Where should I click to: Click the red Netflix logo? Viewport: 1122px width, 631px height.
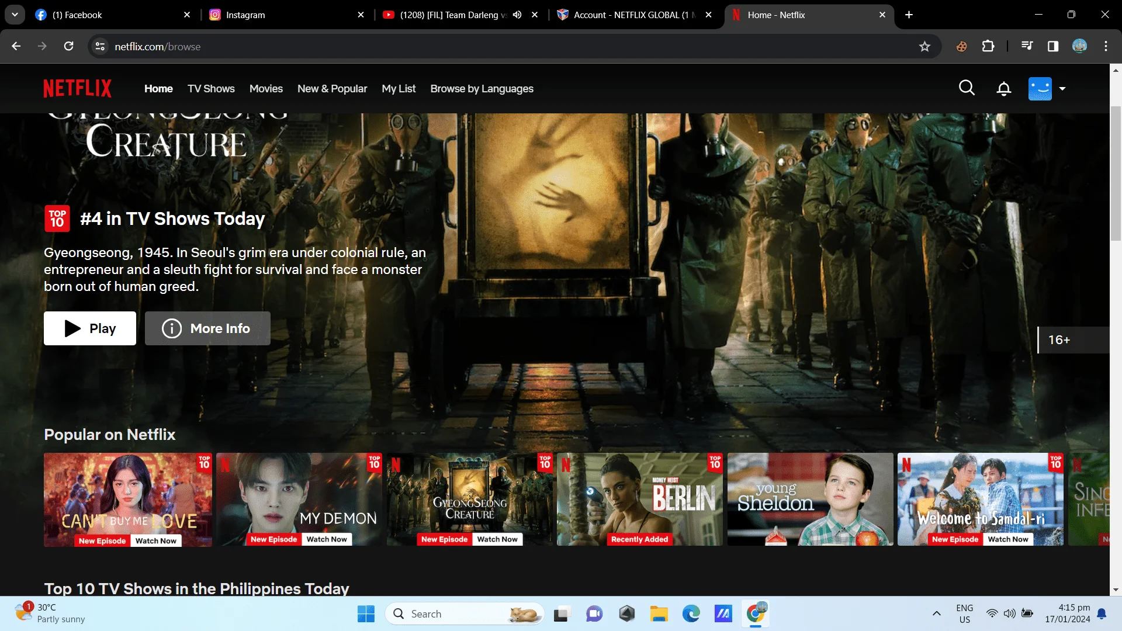click(x=77, y=89)
